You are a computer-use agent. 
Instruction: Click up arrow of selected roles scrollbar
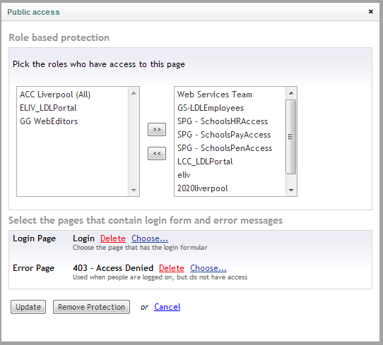pos(291,93)
